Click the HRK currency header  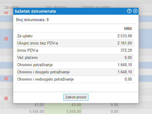128,29
